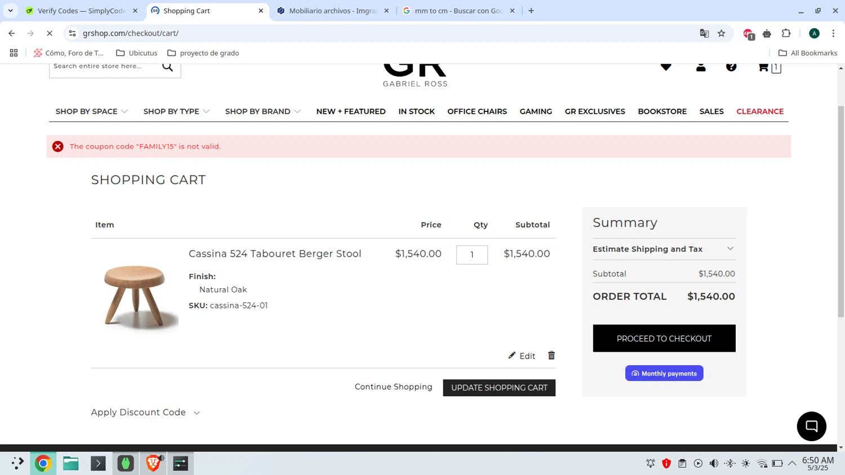
Task: Expand the Shop By Space menu
Action: click(x=92, y=111)
